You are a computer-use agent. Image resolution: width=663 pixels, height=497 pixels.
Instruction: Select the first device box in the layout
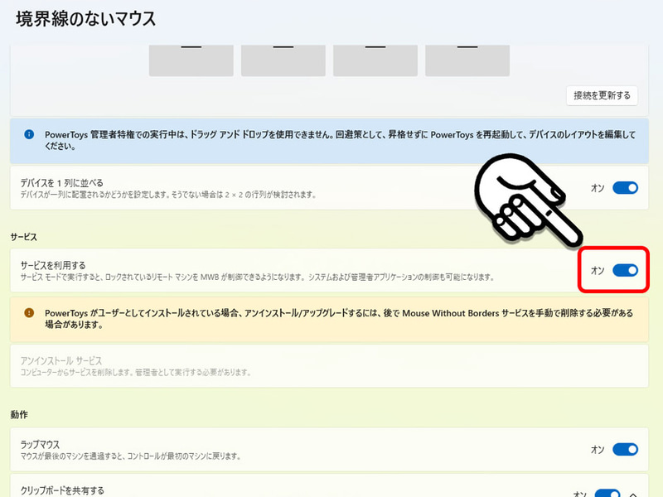pyautogui.click(x=190, y=58)
